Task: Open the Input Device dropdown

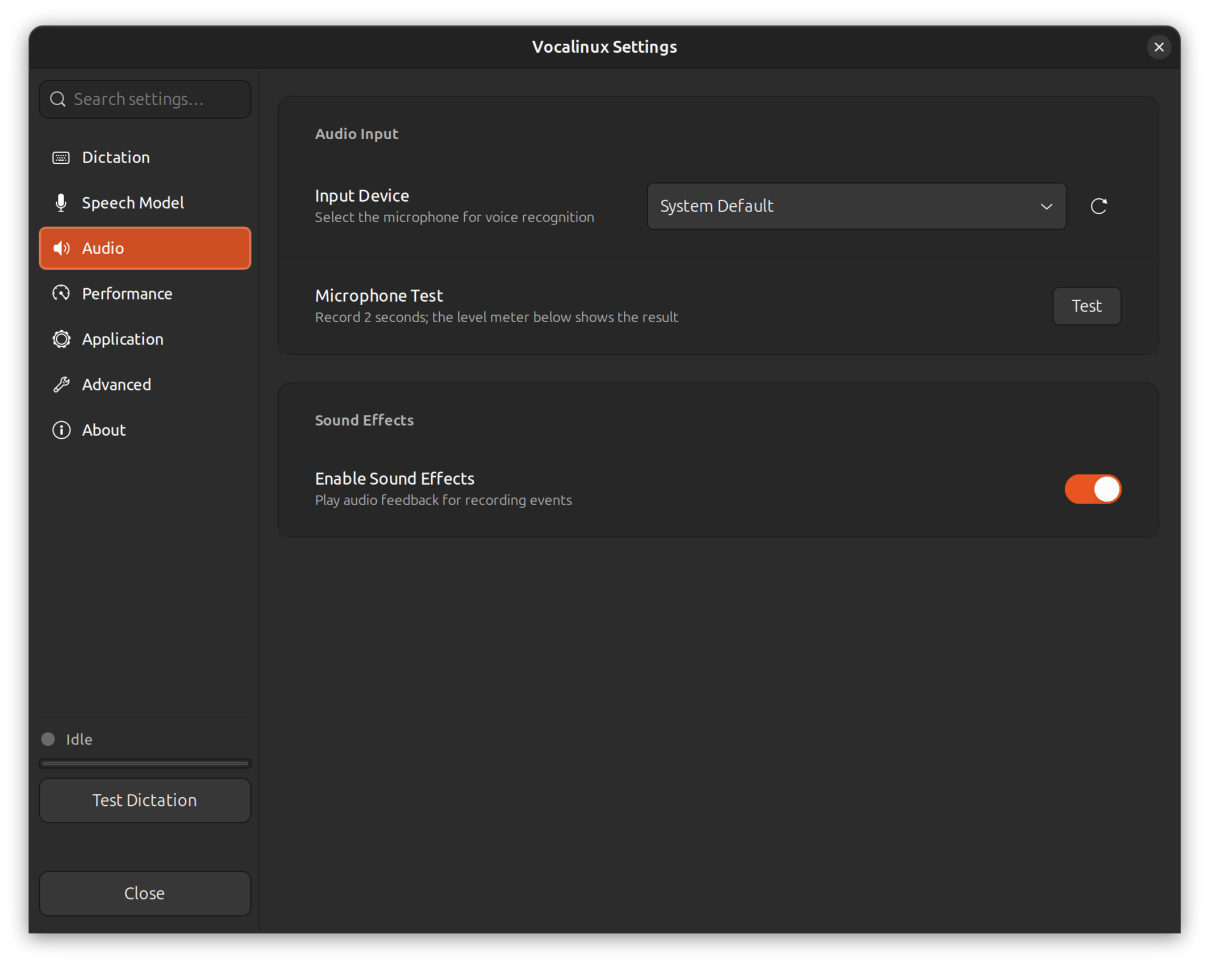Action: click(856, 206)
